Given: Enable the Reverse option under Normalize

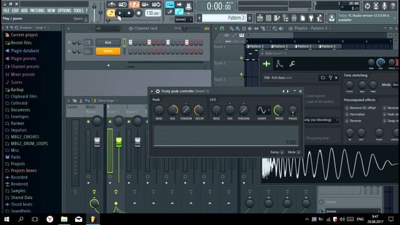Looking at the screenshot, I should (x=347, y=121).
